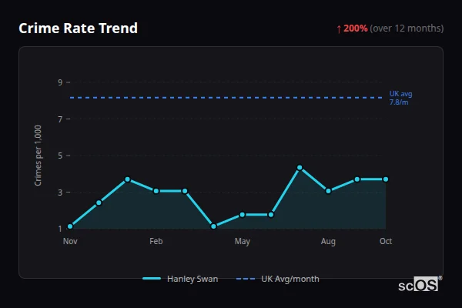Click the Nov x-axis label
This screenshot has width=462, height=308.
[x=70, y=241]
